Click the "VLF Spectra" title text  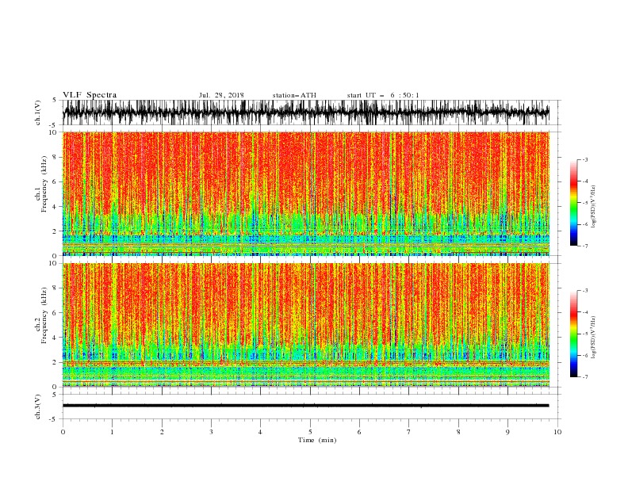point(90,95)
